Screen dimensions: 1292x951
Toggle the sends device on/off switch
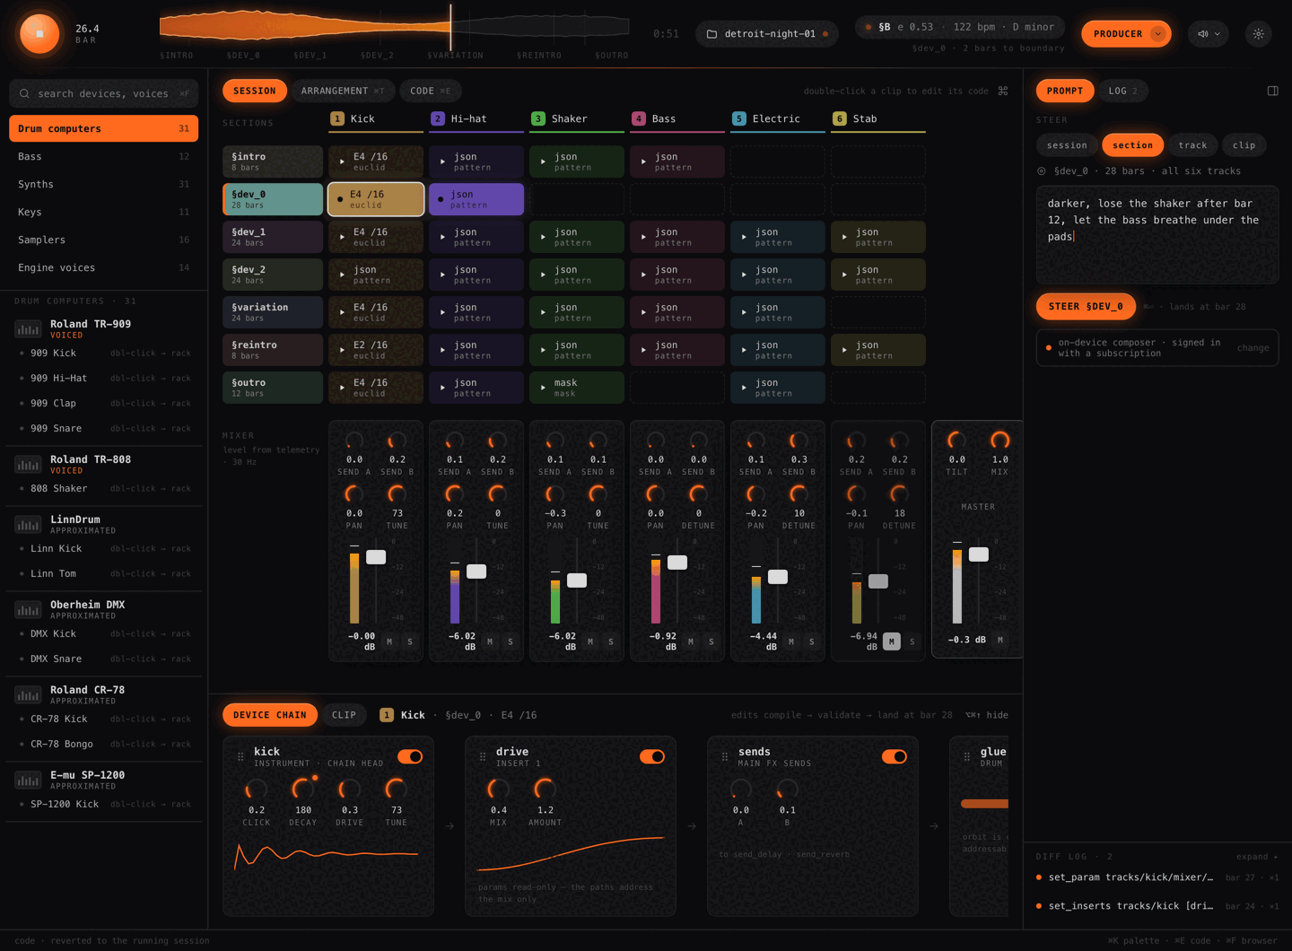pos(895,756)
